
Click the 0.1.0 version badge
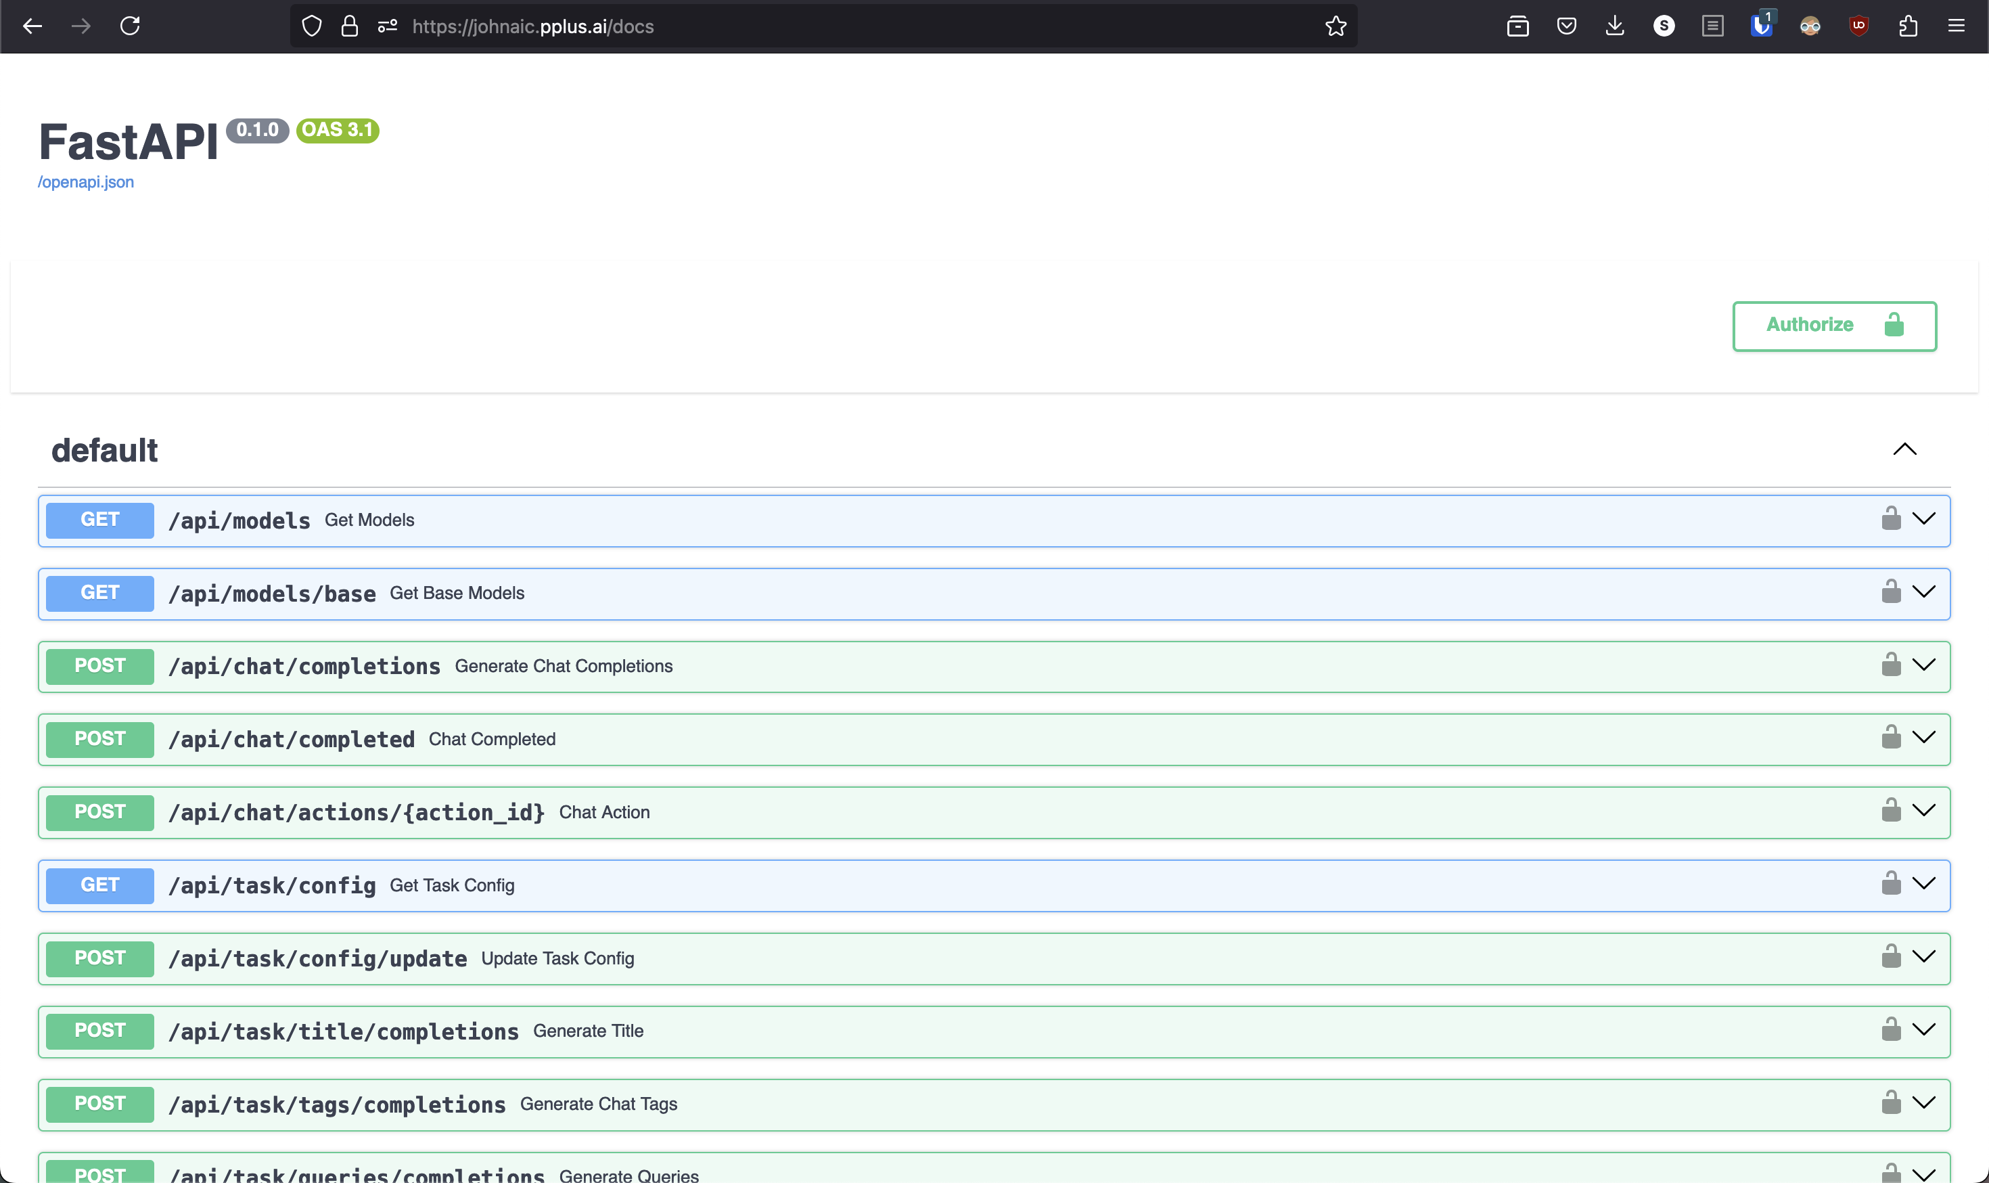click(257, 130)
